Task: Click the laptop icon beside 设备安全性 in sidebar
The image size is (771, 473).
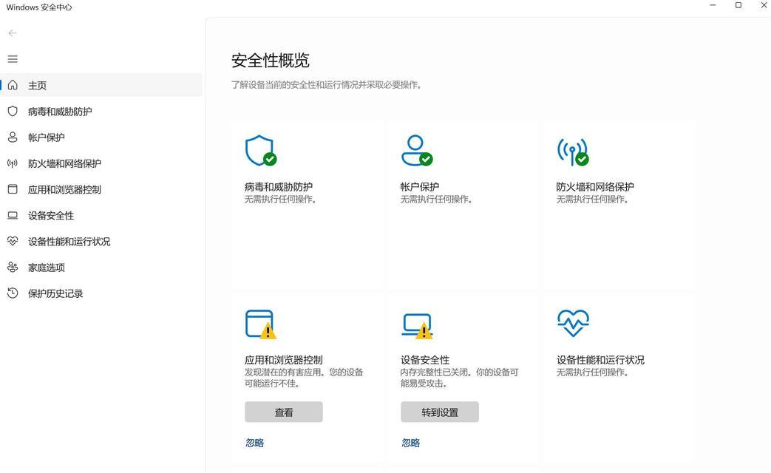Action: pos(13,215)
